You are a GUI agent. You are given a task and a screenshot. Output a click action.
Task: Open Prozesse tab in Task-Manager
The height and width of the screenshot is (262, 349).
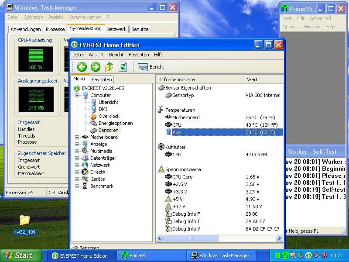pos(55,29)
